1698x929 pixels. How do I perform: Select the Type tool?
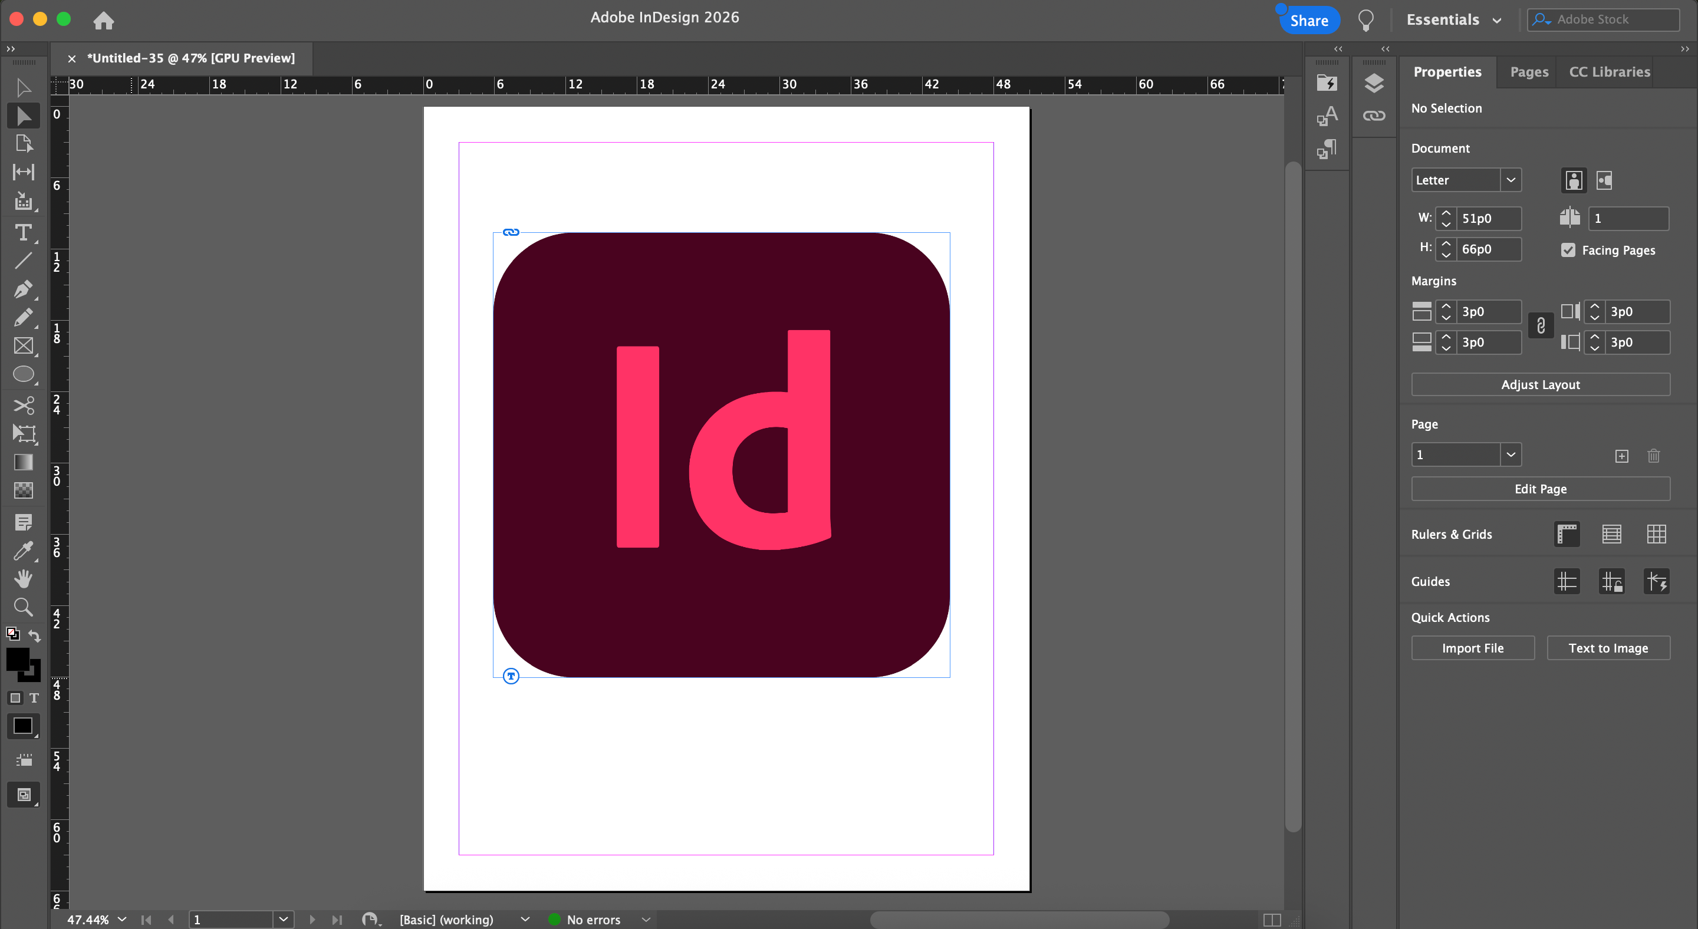pyautogui.click(x=23, y=232)
